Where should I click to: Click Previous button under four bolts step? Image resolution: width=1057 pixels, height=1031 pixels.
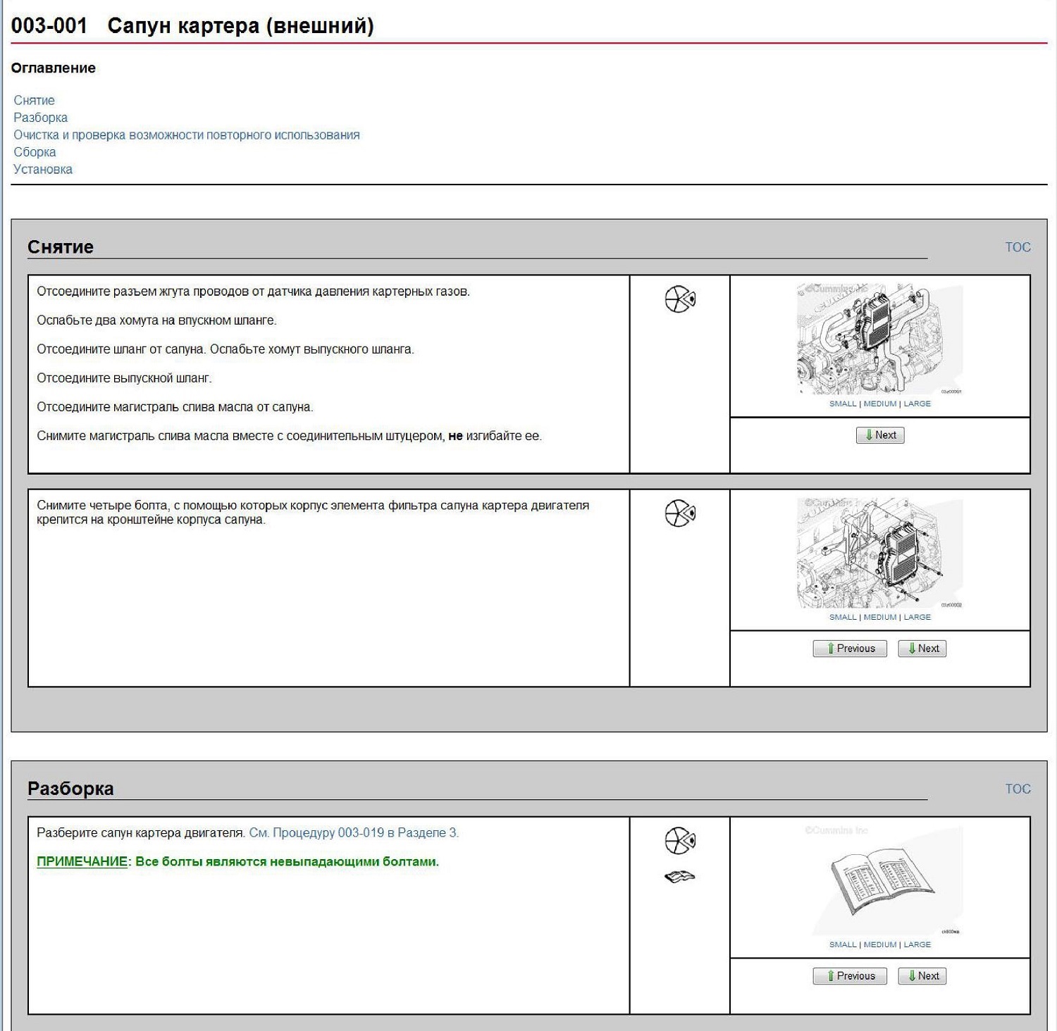tap(850, 649)
